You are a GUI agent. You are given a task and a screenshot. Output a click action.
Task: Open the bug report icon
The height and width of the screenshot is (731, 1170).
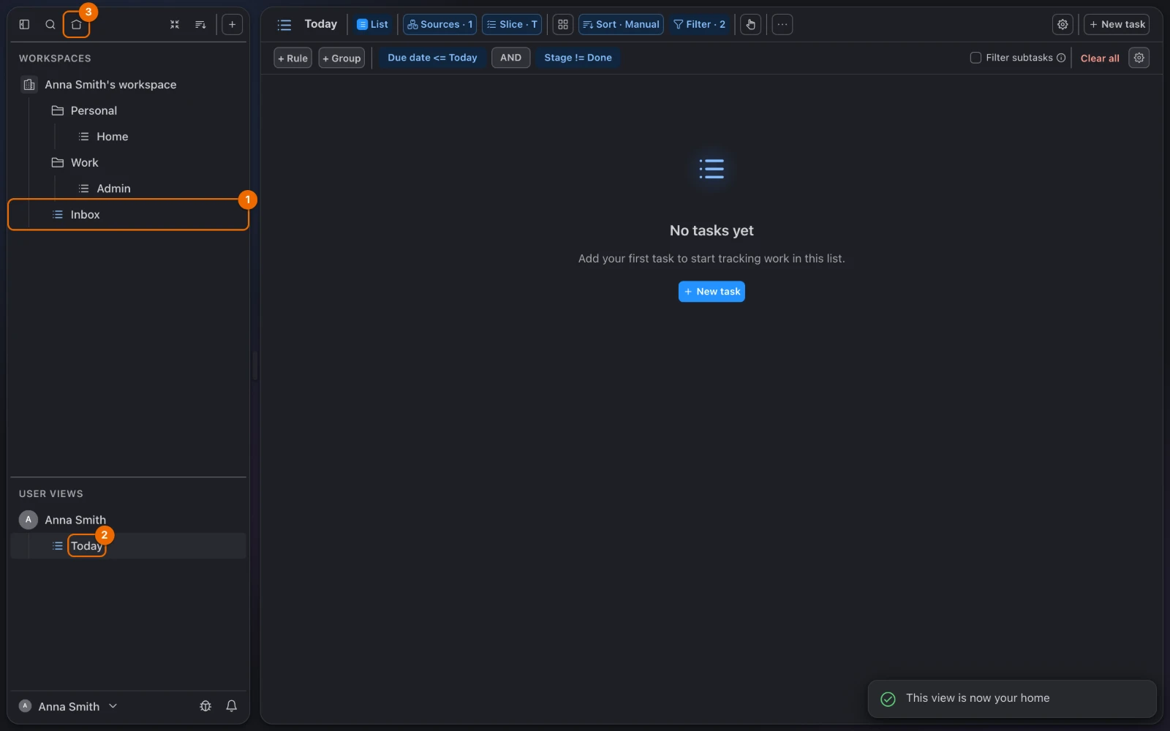[205, 706]
